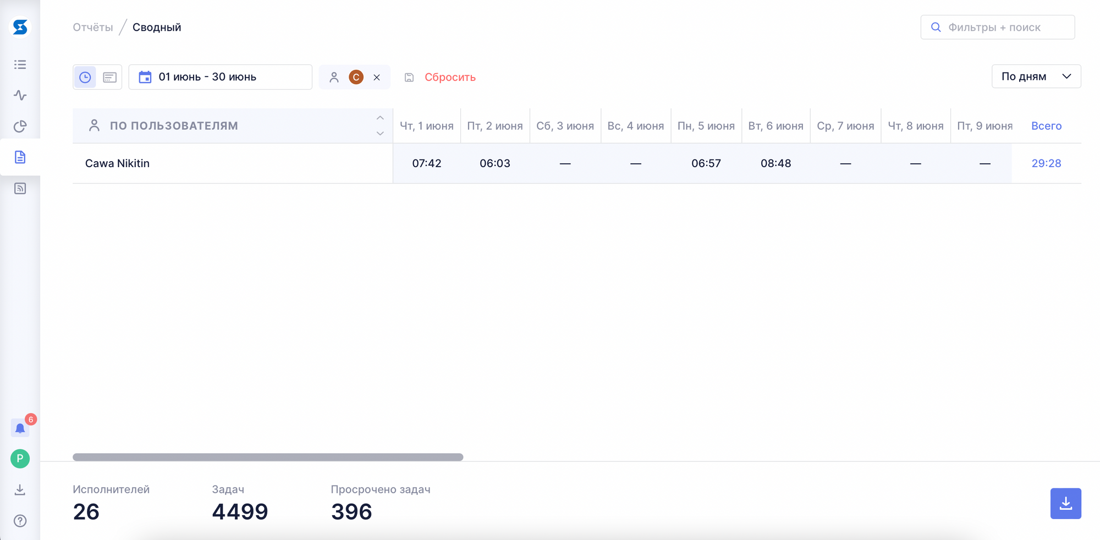Remove the user filter with X

click(377, 78)
